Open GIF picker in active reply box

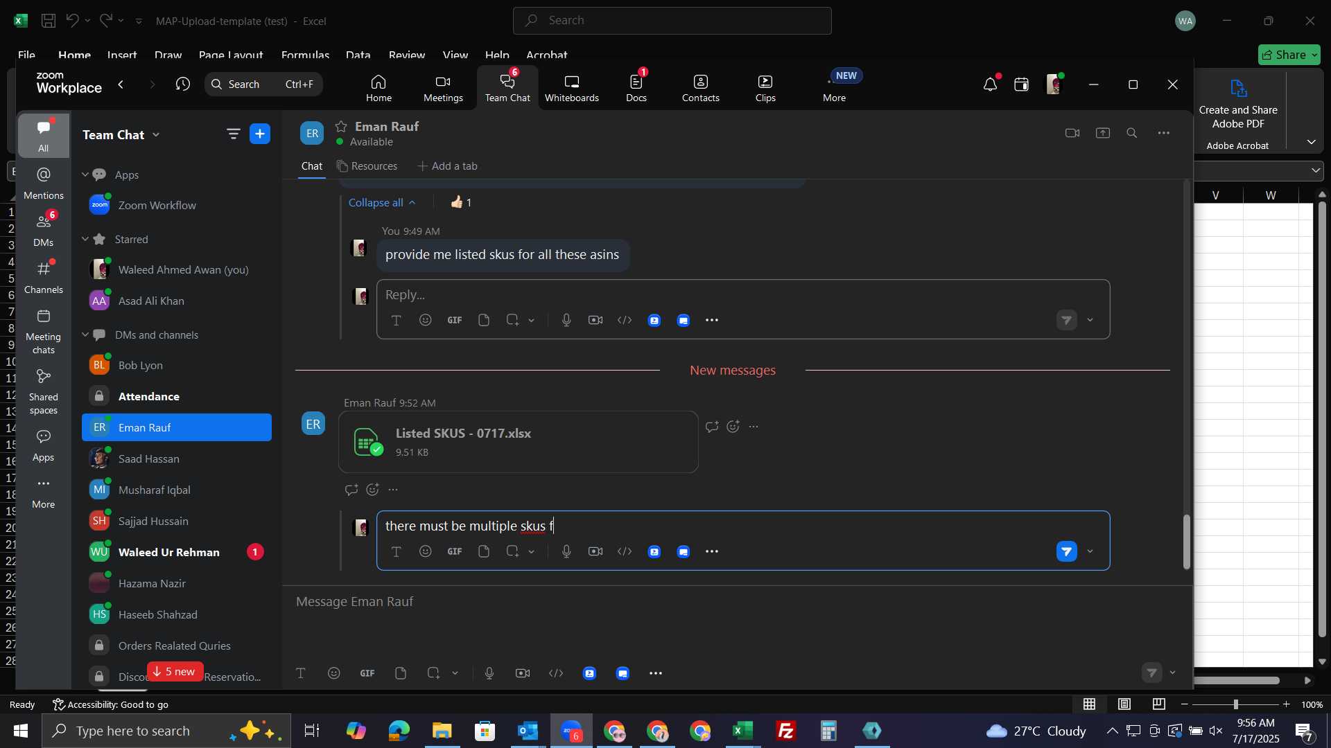[455, 551]
